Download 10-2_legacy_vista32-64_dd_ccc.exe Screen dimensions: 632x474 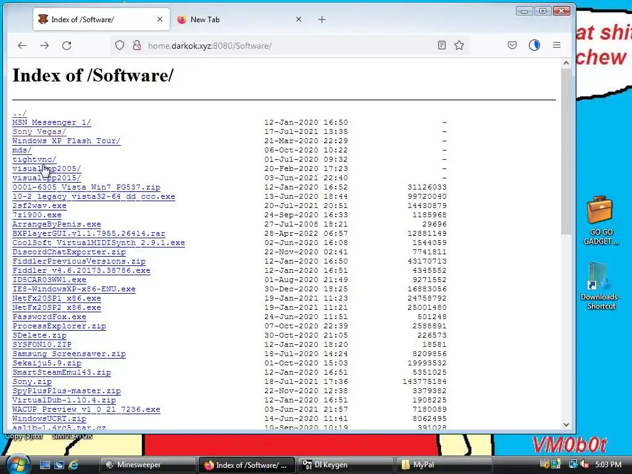pyautogui.click(x=94, y=196)
